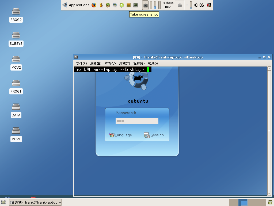
Task: Switch to the fourth workspace in the pager
Action: 262,202
